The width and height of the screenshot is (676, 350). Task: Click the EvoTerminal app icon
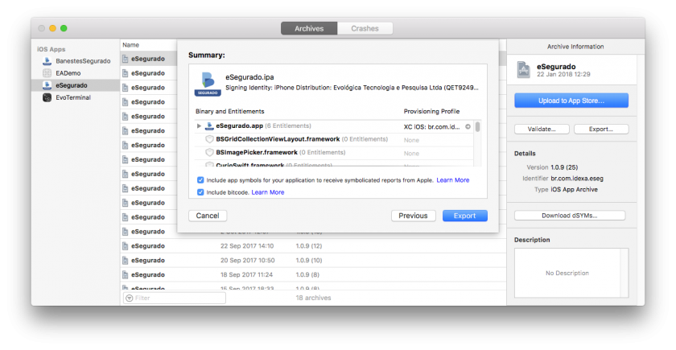point(47,97)
